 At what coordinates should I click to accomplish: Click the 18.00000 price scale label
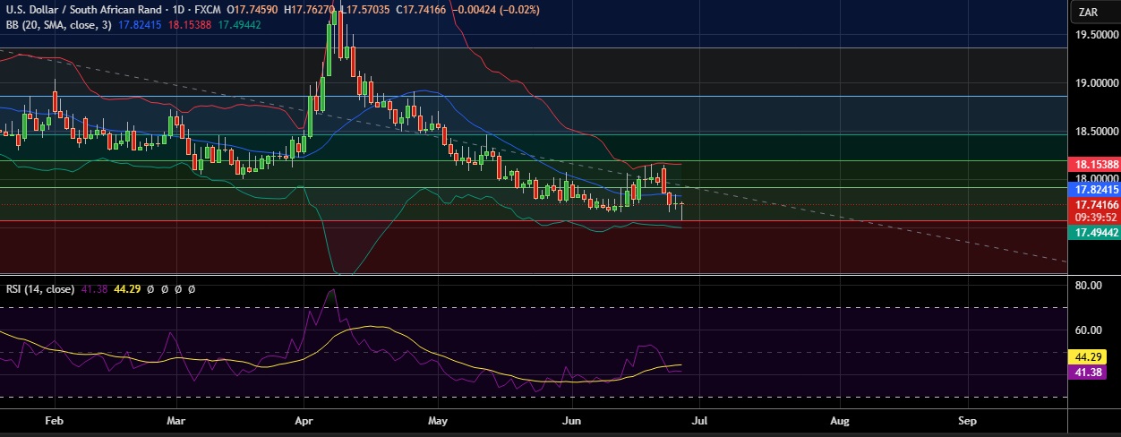(x=1098, y=179)
